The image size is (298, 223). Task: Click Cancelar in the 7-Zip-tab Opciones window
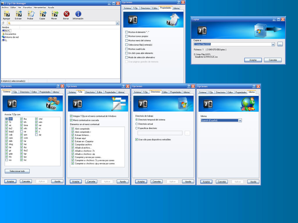pyautogui.click(x=91, y=181)
